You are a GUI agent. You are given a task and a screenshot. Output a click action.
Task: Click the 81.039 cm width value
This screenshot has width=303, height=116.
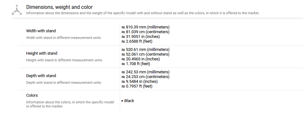click(145, 32)
